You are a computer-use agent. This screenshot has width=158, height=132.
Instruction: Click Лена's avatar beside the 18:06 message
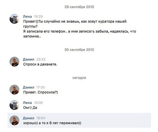pyautogui.click(x=14, y=105)
